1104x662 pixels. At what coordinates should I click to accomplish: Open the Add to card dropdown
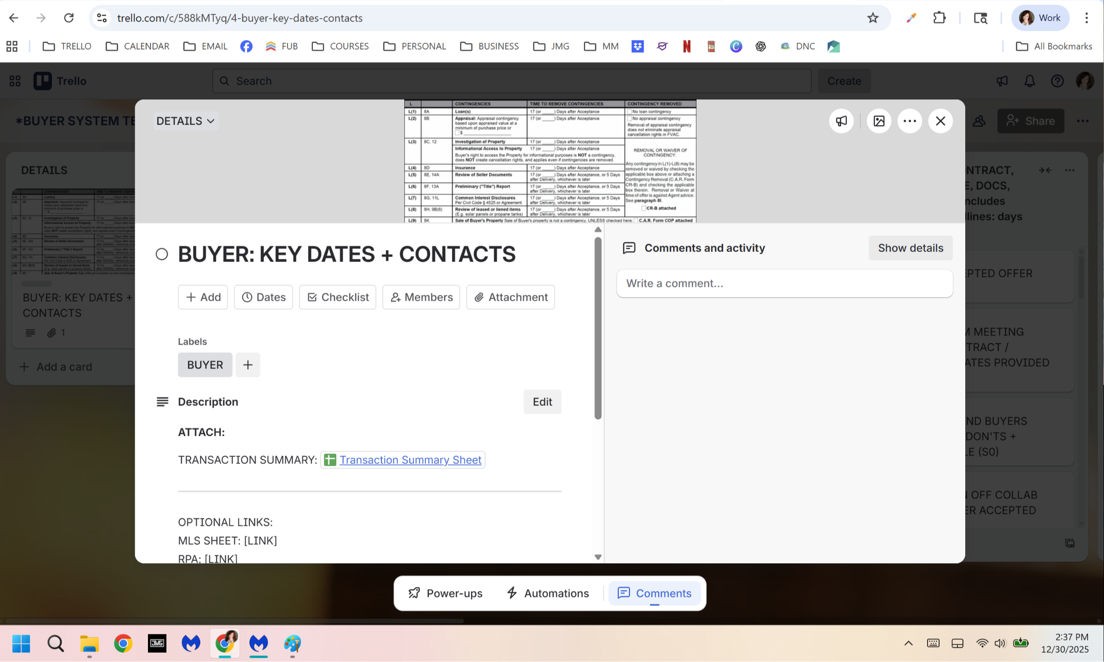(x=203, y=297)
